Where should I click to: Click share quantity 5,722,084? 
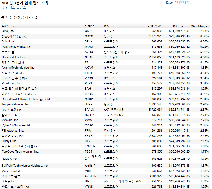coord(156,110)
